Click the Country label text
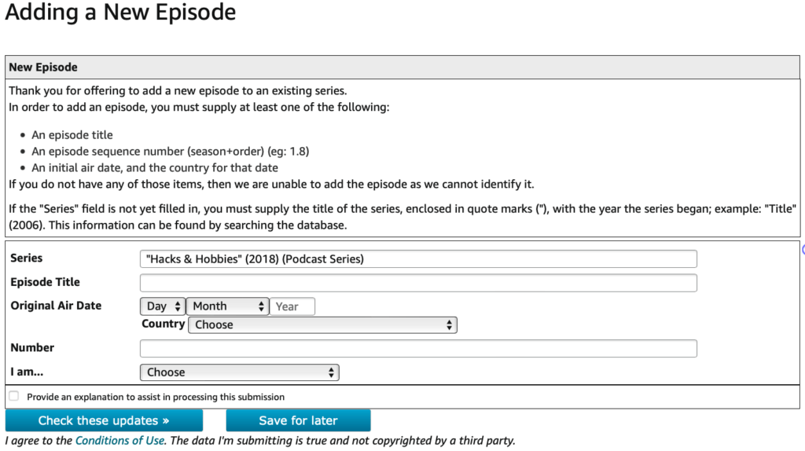The width and height of the screenshot is (805, 451). tap(163, 324)
